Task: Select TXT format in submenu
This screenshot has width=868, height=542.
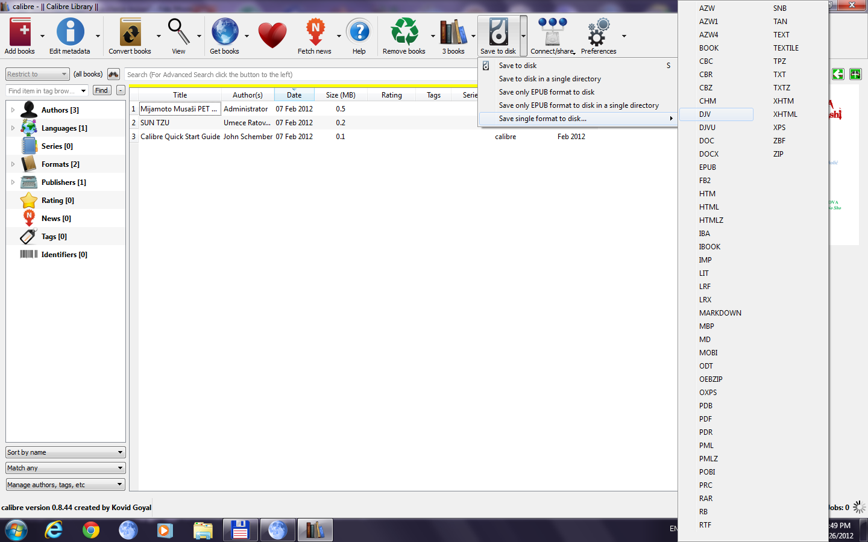Action: (x=791, y=75)
